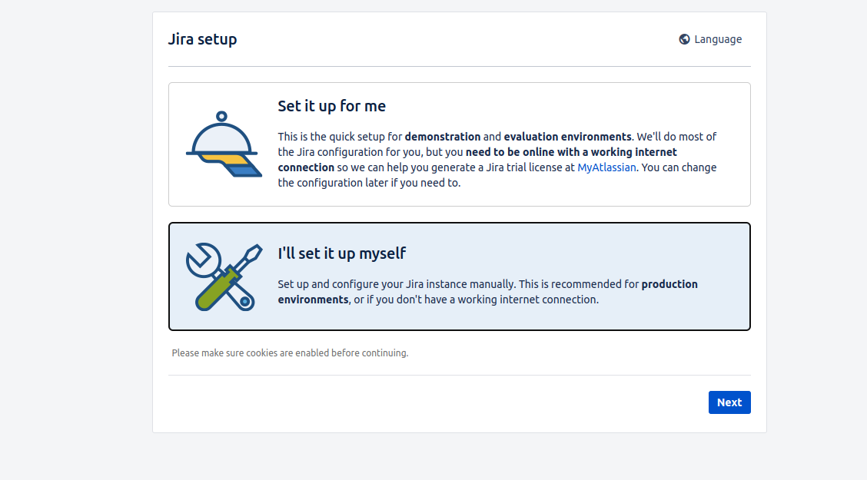Click the 'I'll set it up myself' heading
The height and width of the screenshot is (480, 867).
[342, 253]
